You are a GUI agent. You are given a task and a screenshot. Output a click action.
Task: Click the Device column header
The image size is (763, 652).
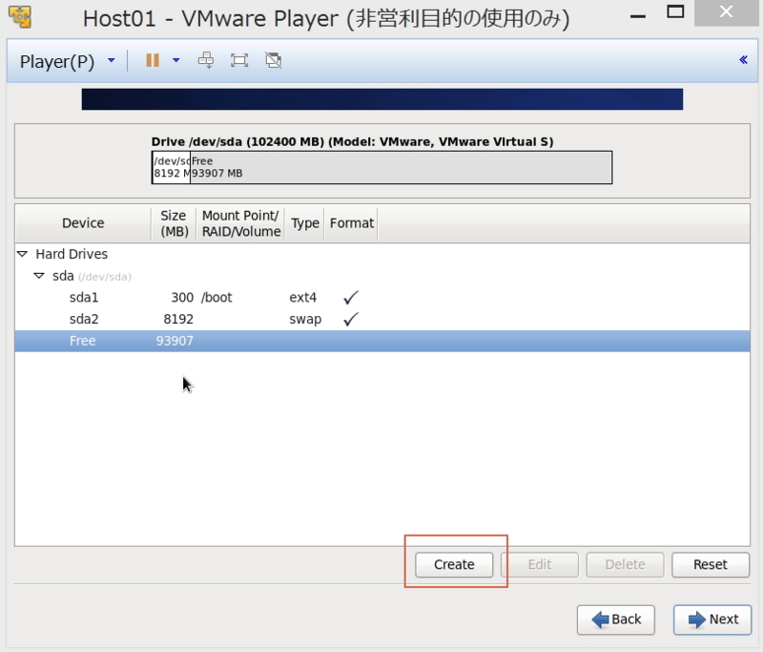83,223
